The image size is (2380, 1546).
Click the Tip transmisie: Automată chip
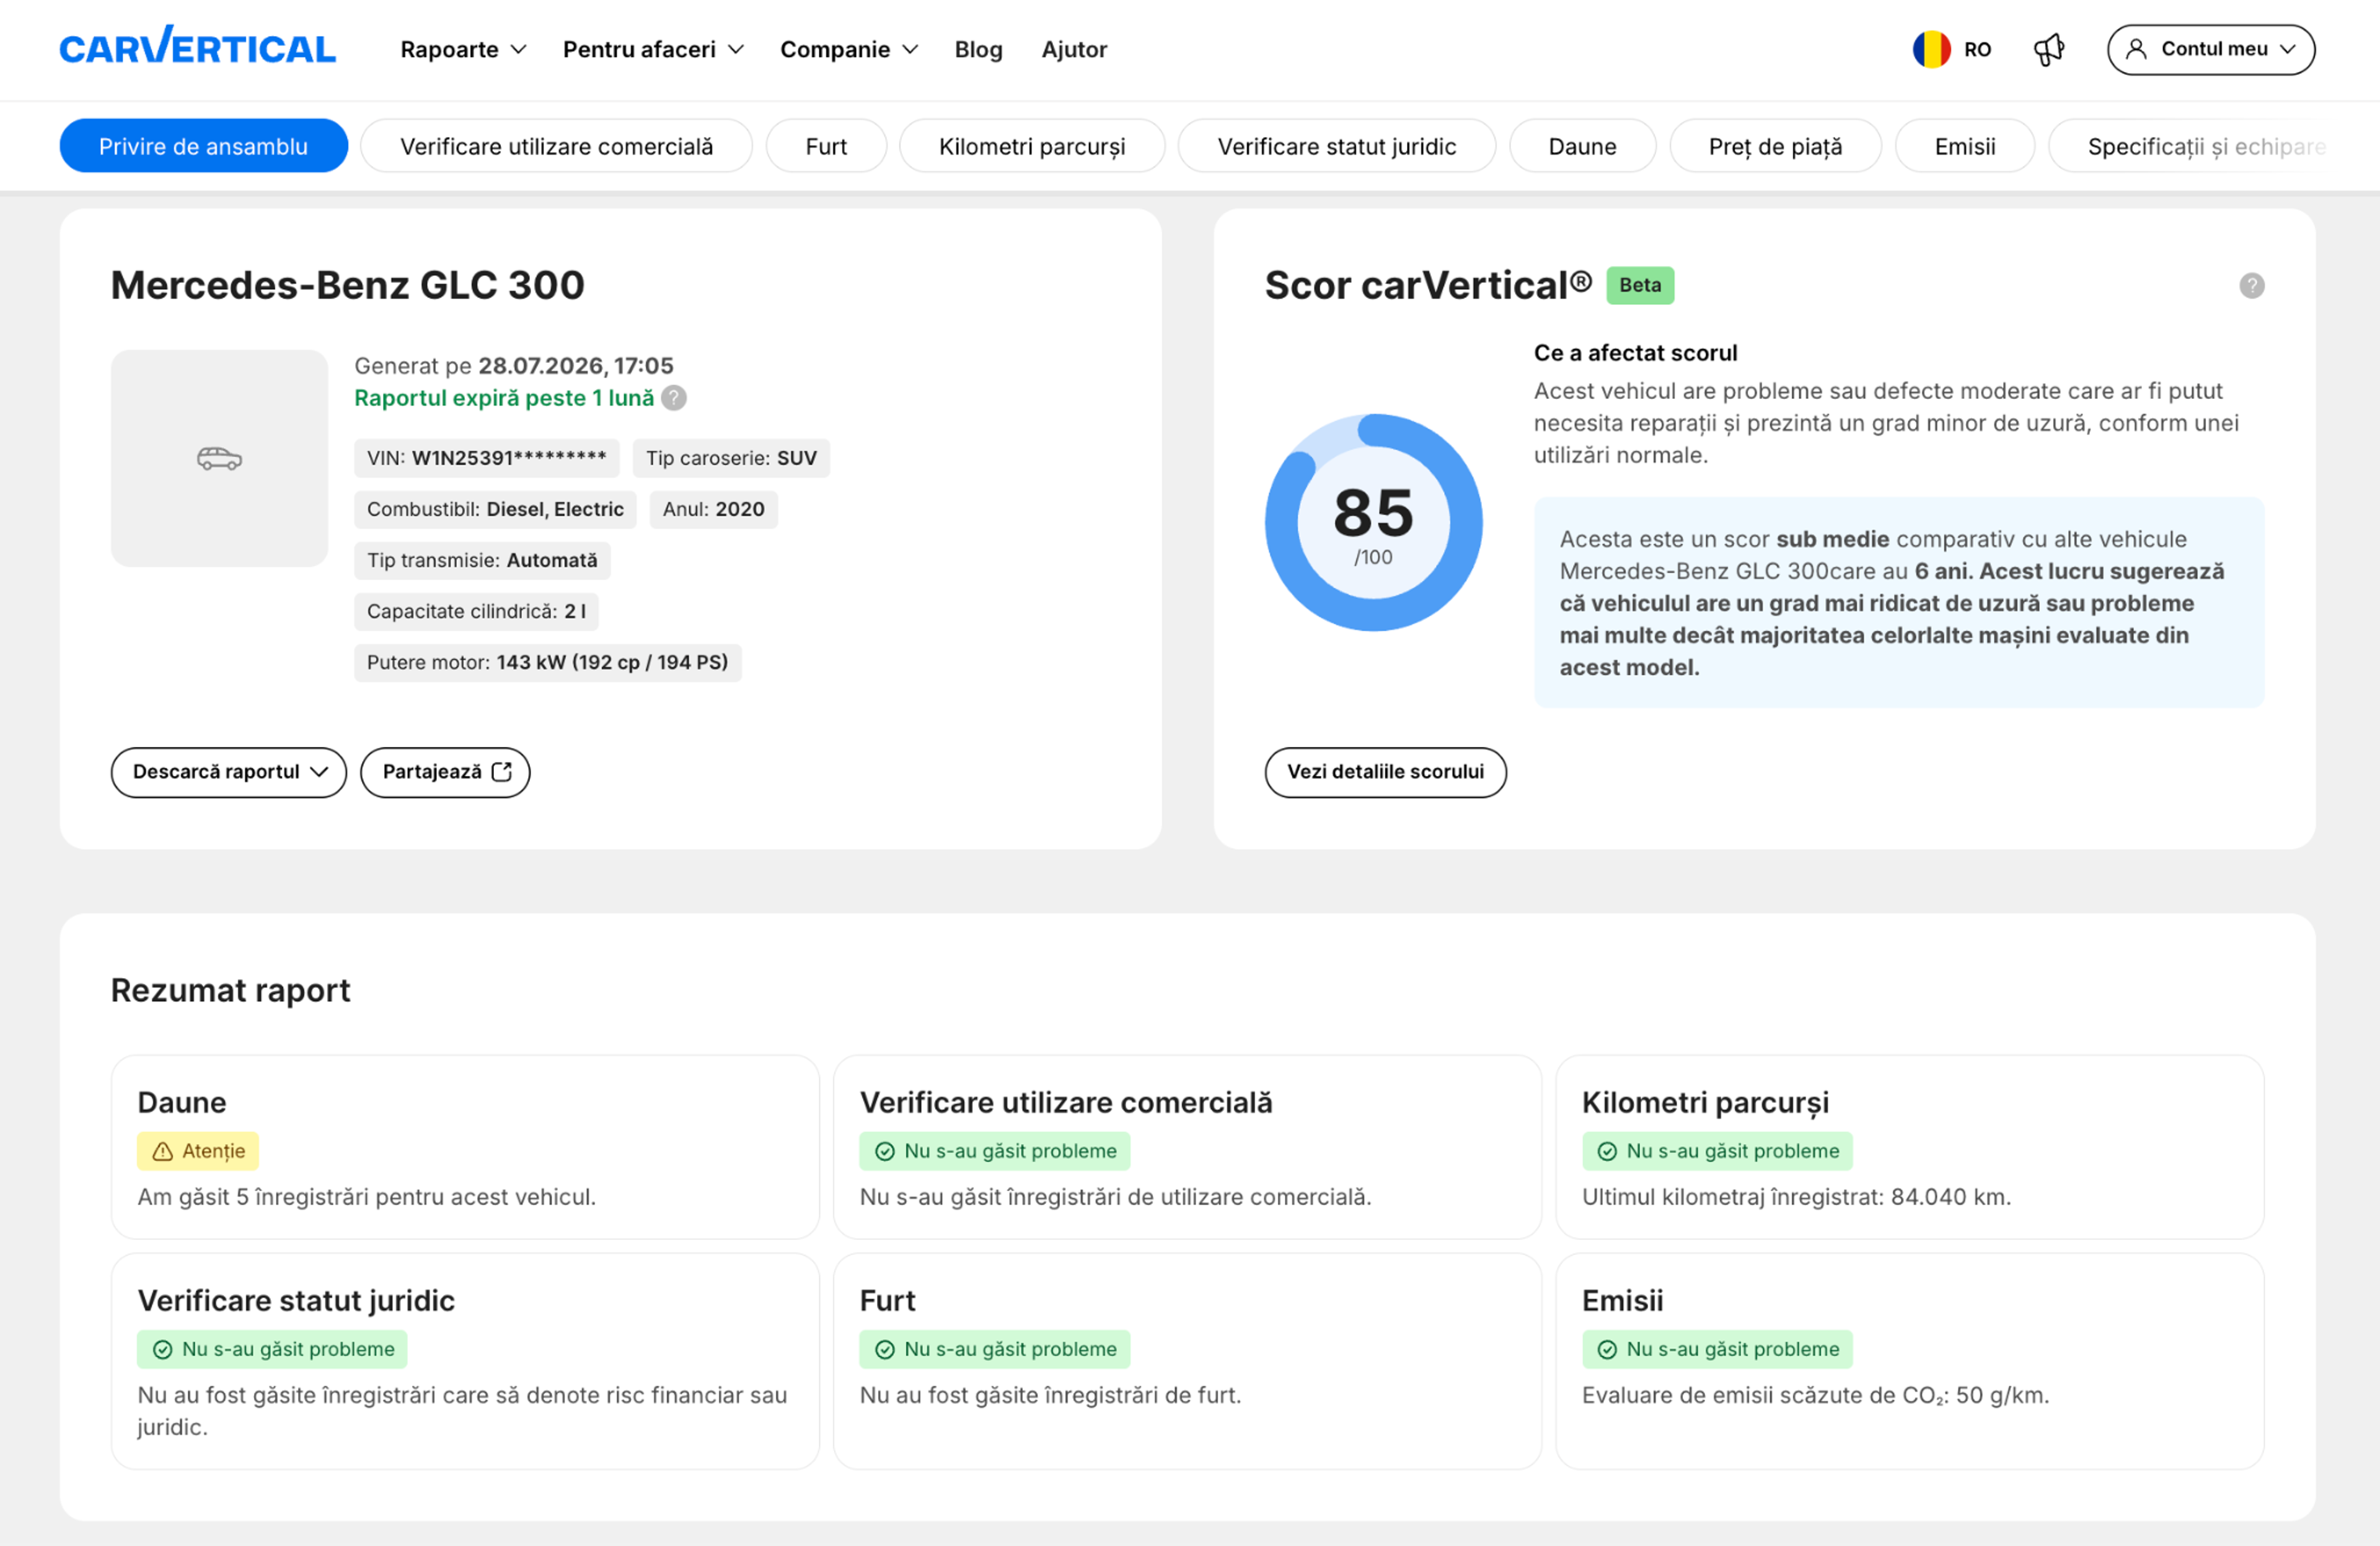482,560
